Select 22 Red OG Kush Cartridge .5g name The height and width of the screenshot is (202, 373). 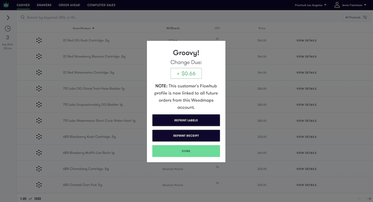86,40
